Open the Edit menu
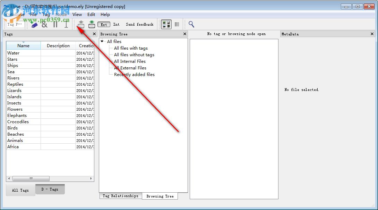 (x=91, y=15)
